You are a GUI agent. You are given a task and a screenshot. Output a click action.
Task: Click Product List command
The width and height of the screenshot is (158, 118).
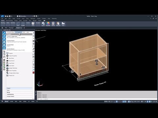coord(12,75)
